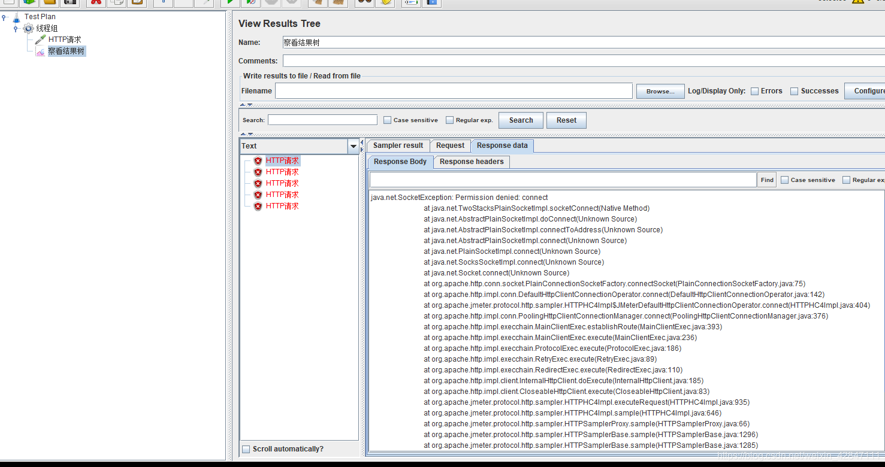Click the binoculars Search toolbar icon
Viewport: 885px width, 467px height.
(364, 2)
